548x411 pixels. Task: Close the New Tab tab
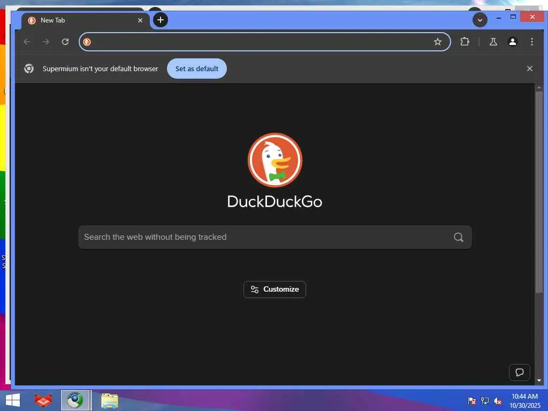[140, 20]
